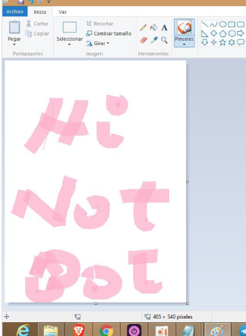The image size is (246, 336).
Task: Choose the Down arrow shape
Action: [x=205, y=42]
